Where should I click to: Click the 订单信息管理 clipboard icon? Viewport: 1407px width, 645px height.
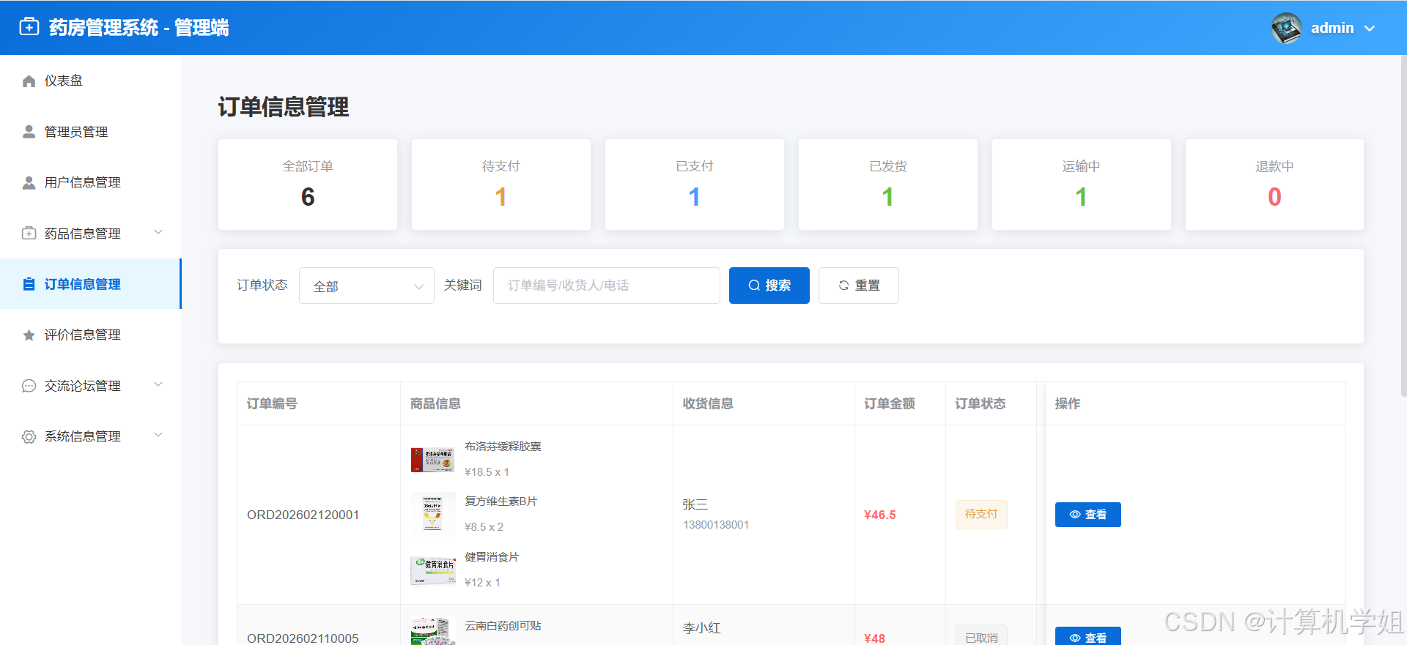tap(29, 284)
